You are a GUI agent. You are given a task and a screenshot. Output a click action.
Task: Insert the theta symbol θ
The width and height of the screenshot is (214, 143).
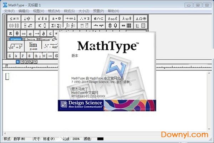(x=17, y=33)
